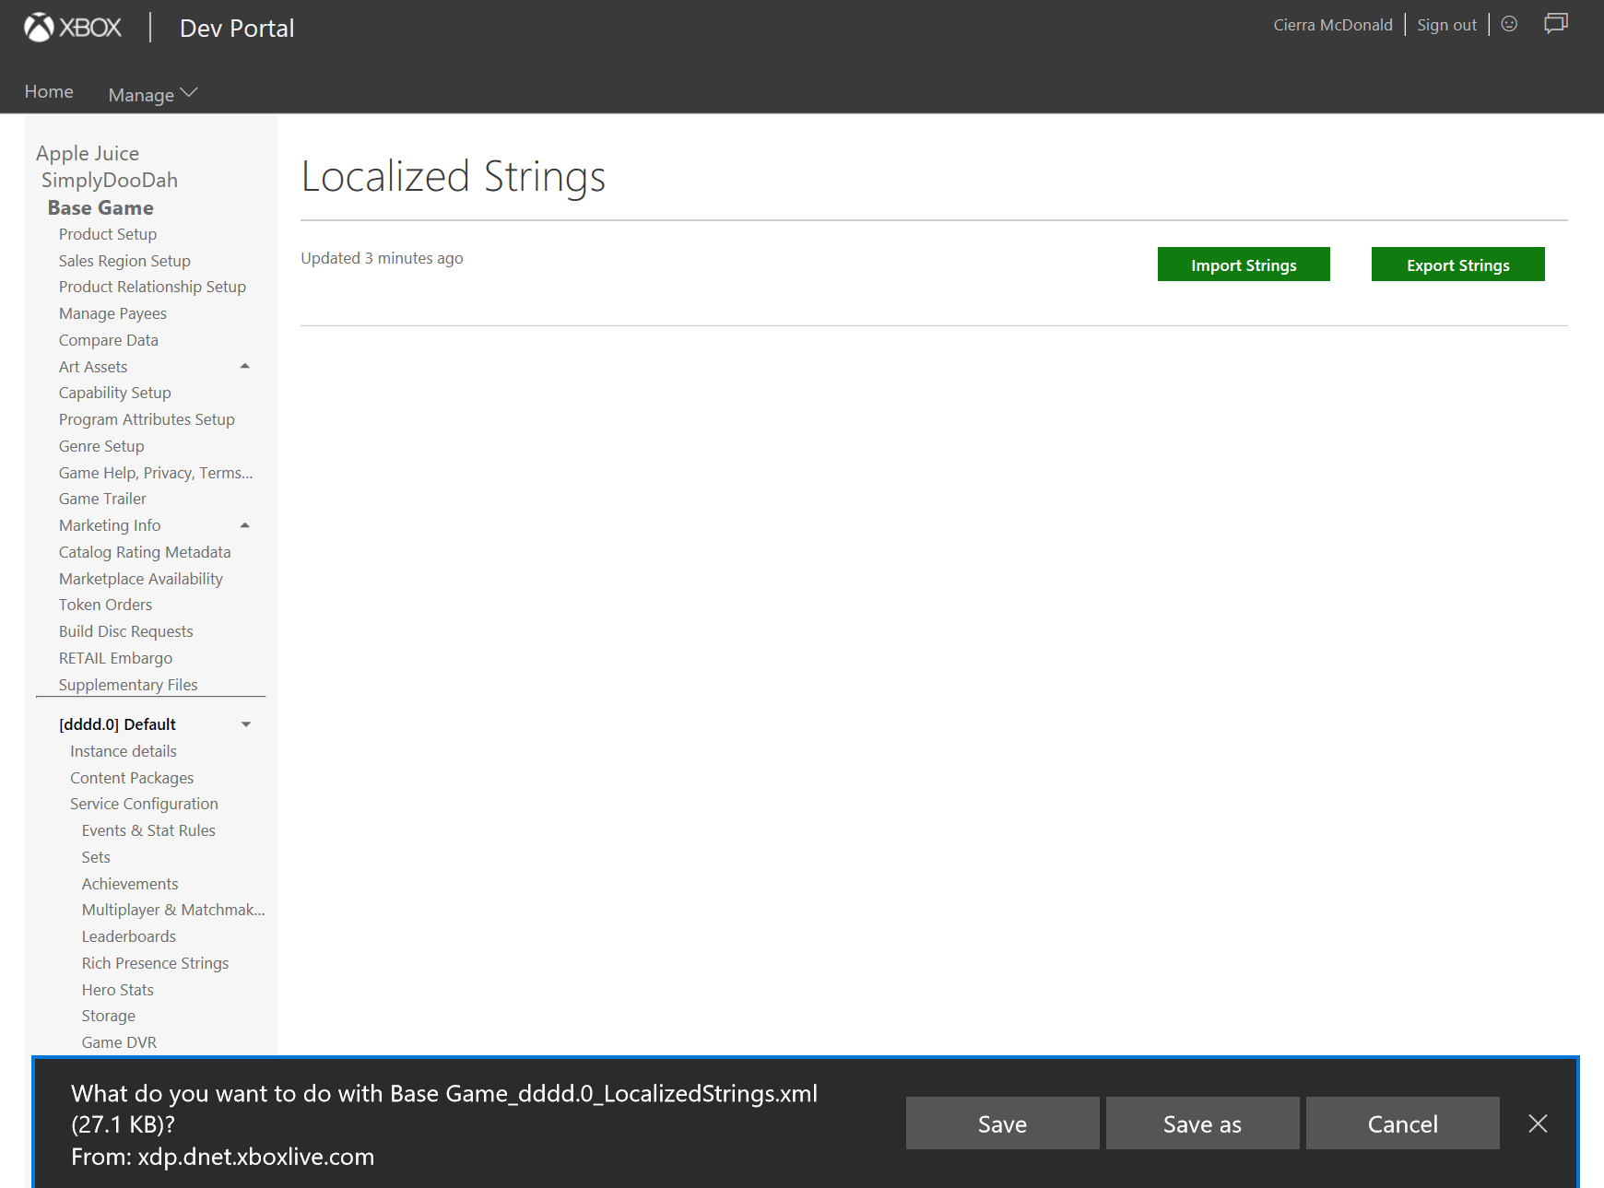Sign out of the Dev Portal
The width and height of the screenshot is (1604, 1188).
coord(1446,25)
